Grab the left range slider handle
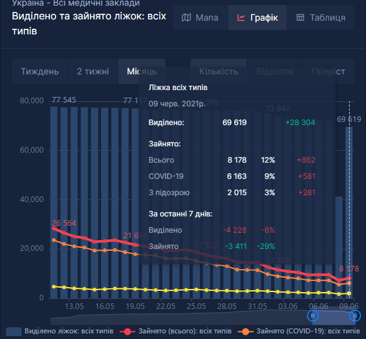366x339 pixels. coord(313,316)
